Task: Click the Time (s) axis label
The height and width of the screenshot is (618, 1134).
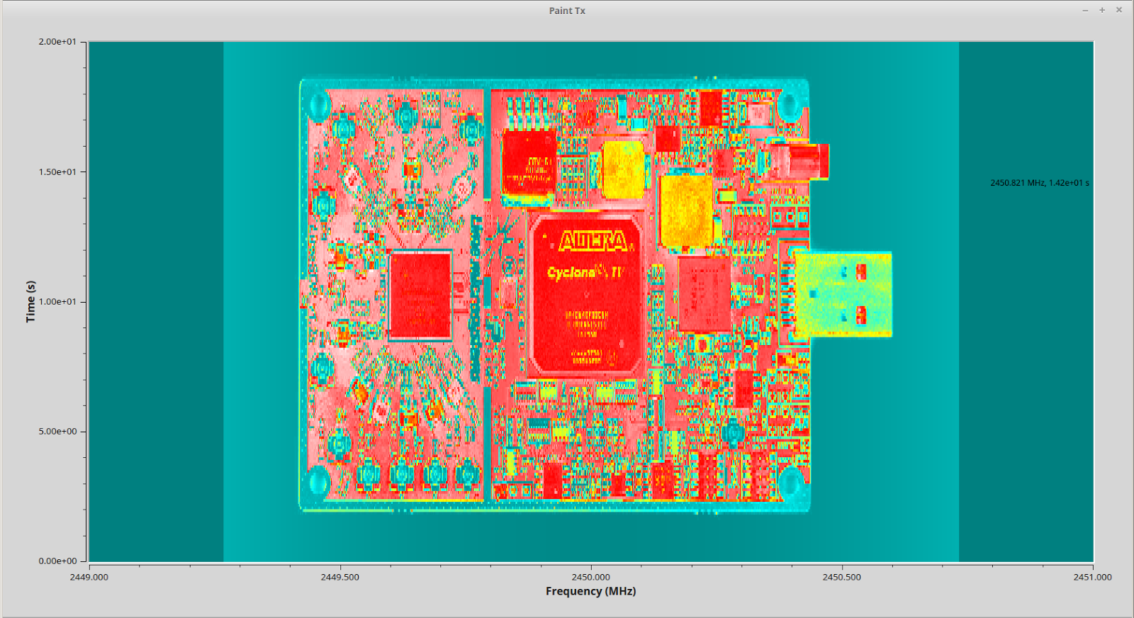Action: pyautogui.click(x=30, y=301)
